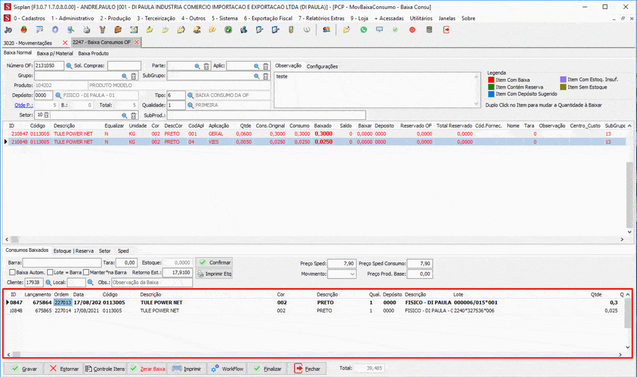Click the green Item Contém Reserva swatch
The height and width of the screenshot is (377, 637).
click(491, 87)
